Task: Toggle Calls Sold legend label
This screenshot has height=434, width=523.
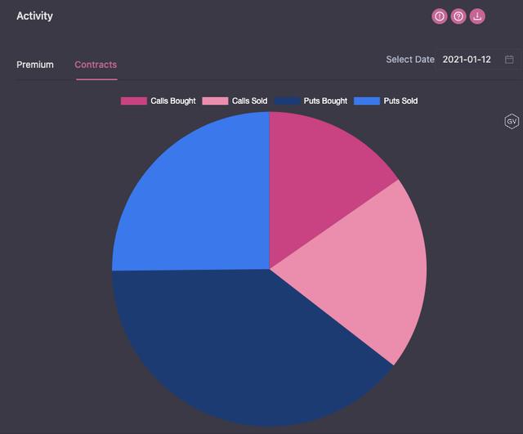Action: [x=249, y=101]
